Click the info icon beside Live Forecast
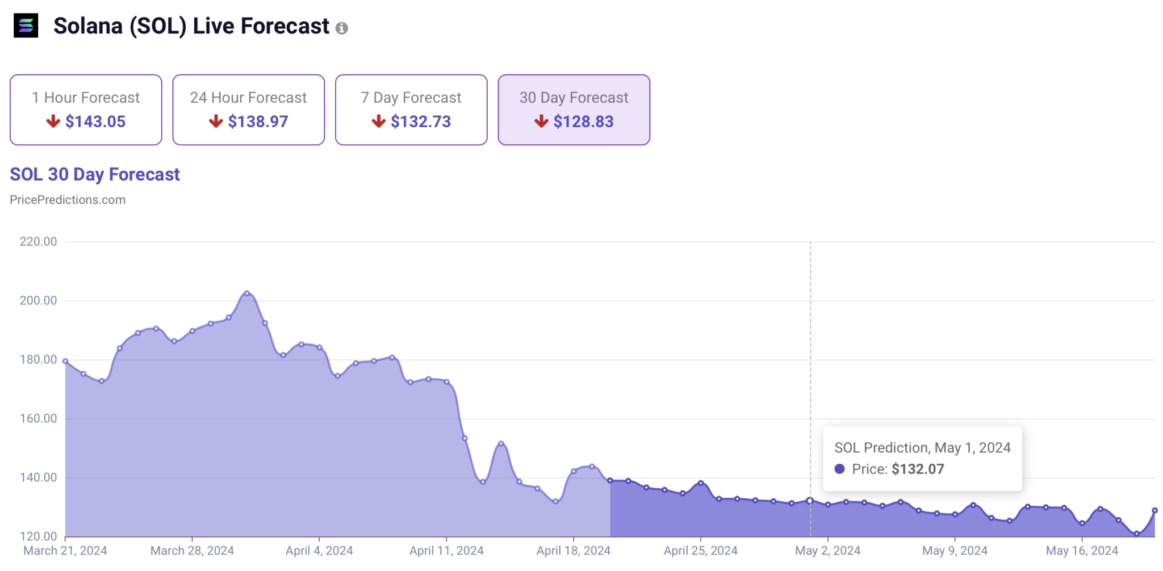 point(341,28)
